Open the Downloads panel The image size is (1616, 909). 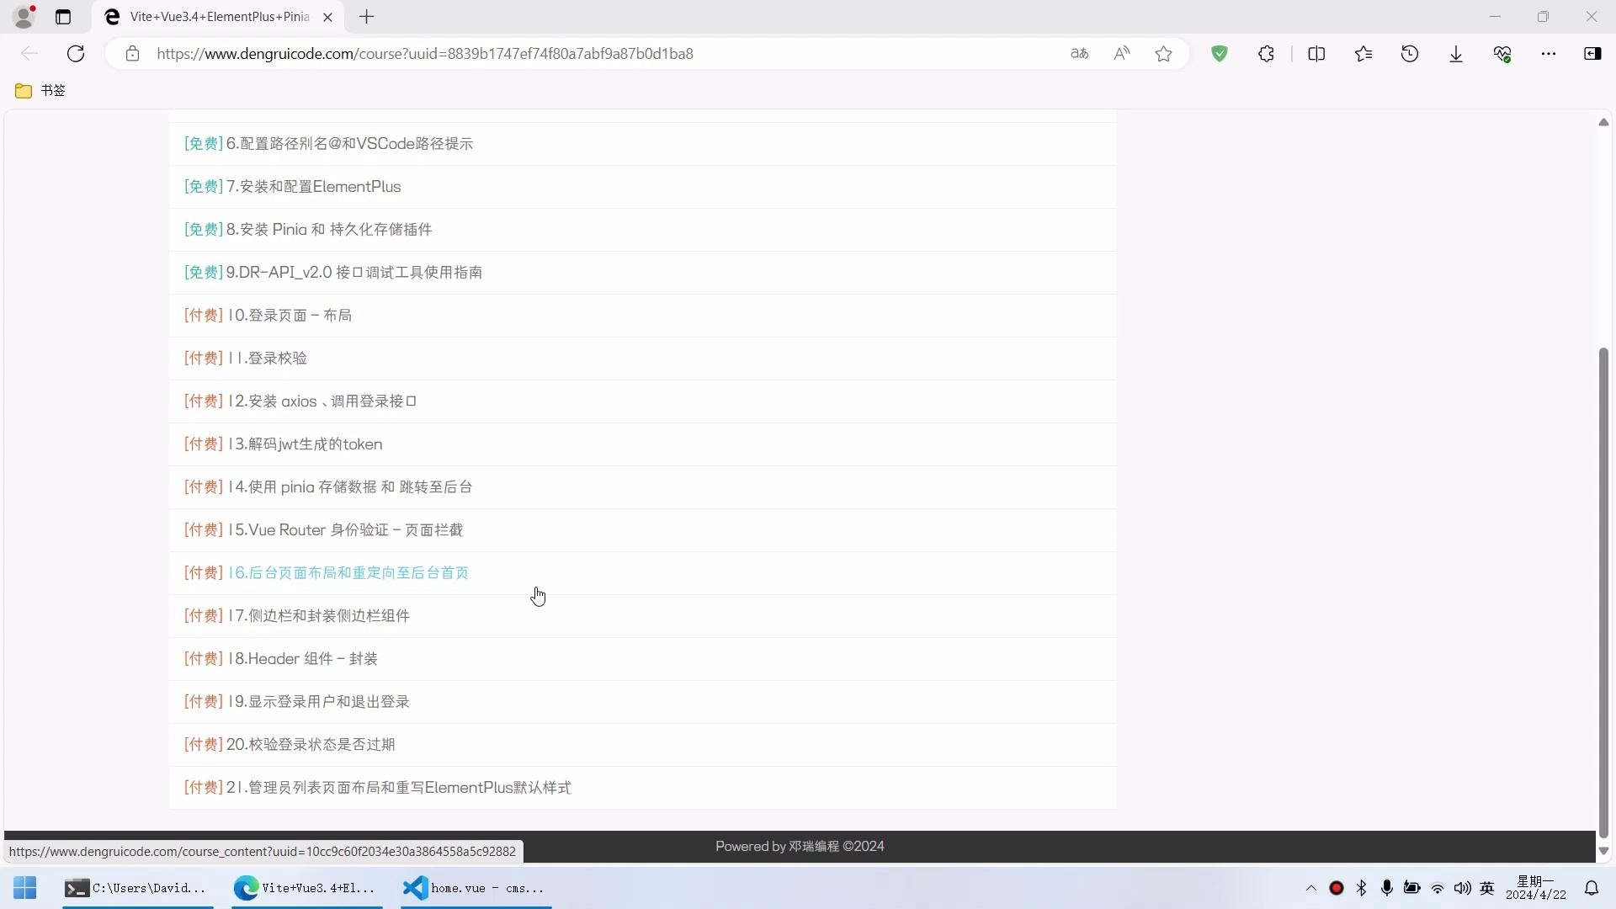1456,53
